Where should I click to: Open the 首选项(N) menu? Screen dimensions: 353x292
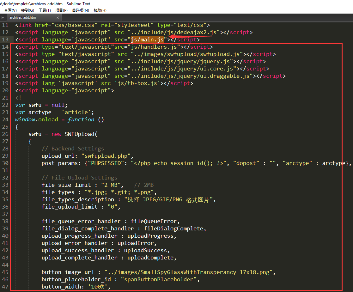[x=81, y=10]
